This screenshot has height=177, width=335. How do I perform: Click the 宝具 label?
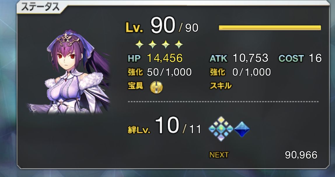135,86
